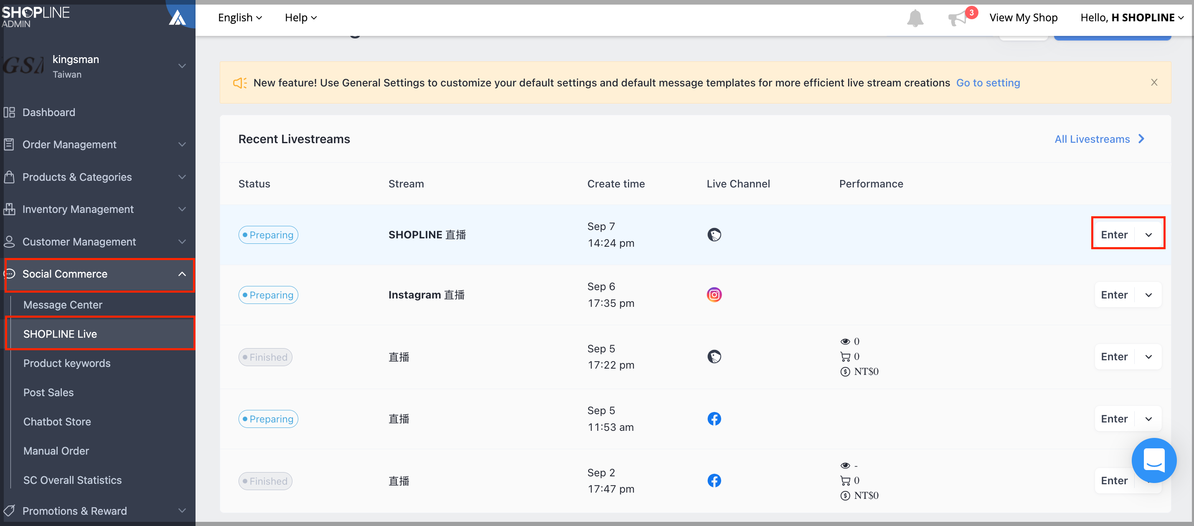Click the Preparing badge for Sep 5 11:53
The width and height of the screenshot is (1194, 526).
[x=268, y=419]
